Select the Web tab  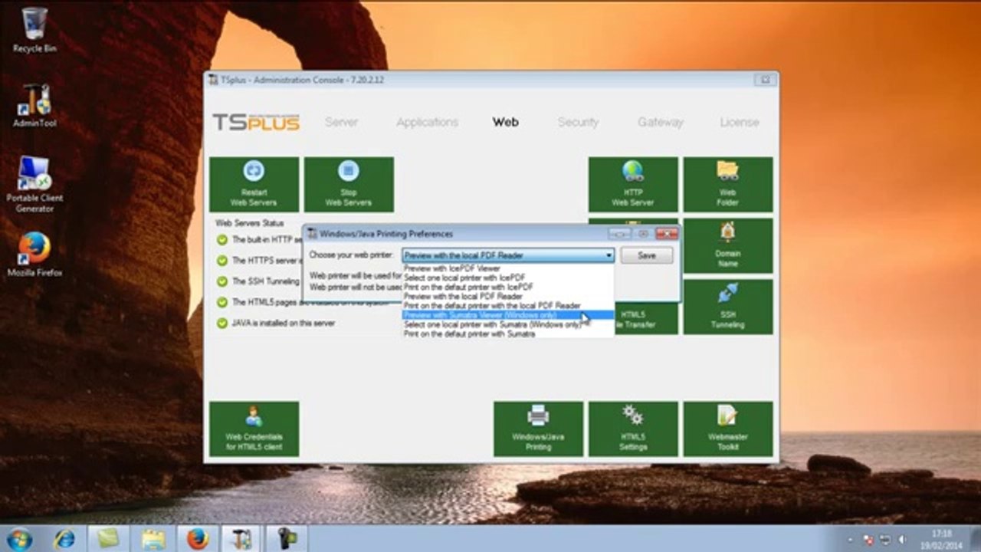pyautogui.click(x=505, y=122)
